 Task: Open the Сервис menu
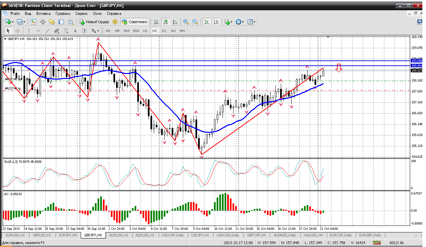[x=81, y=14]
